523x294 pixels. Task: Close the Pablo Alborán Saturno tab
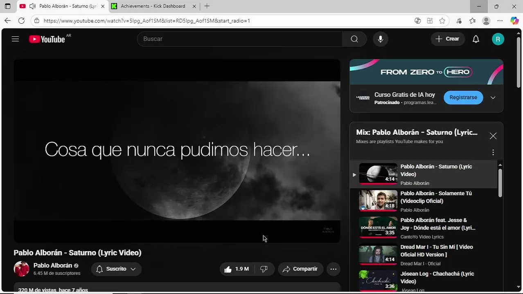coord(102,6)
